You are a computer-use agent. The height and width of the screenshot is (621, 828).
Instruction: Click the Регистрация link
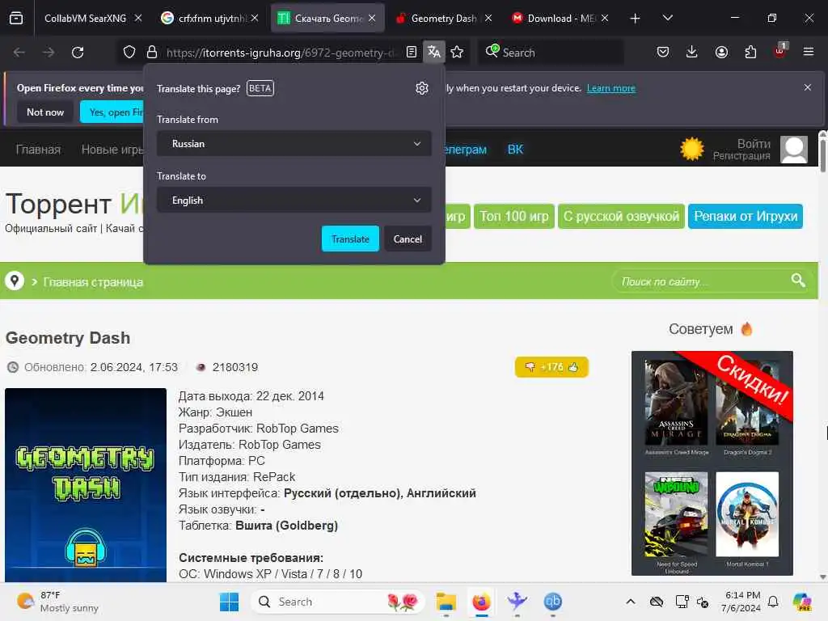741,156
